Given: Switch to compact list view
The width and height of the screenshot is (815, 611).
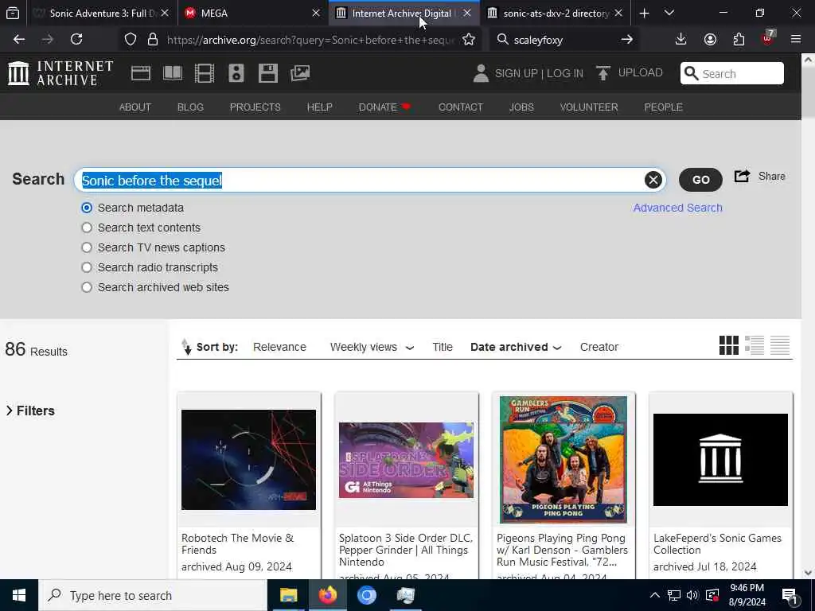Looking at the screenshot, I should point(780,345).
